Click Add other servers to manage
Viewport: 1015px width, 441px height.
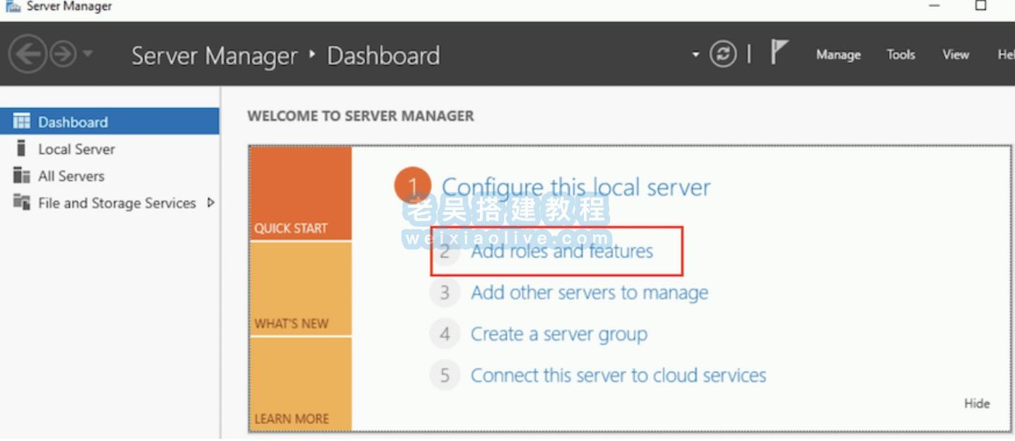click(x=589, y=293)
